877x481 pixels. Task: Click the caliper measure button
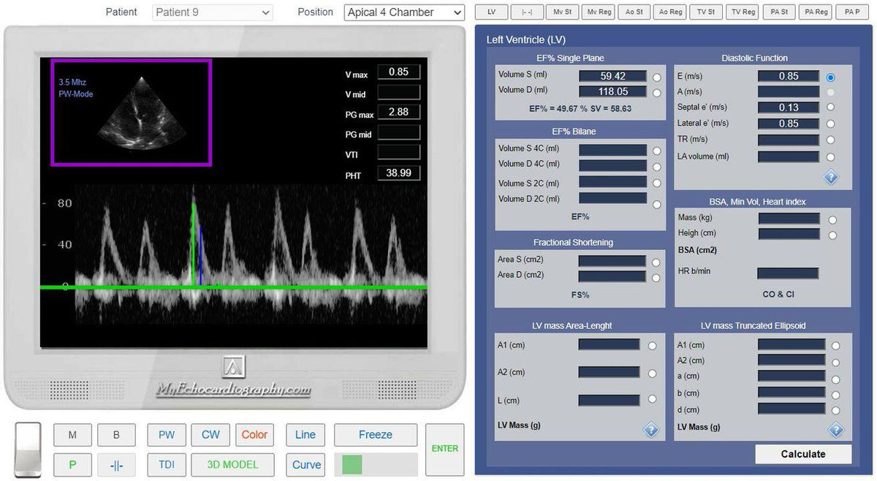pyautogui.click(x=115, y=465)
